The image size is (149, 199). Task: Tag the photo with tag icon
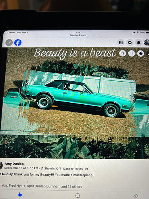(141, 53)
